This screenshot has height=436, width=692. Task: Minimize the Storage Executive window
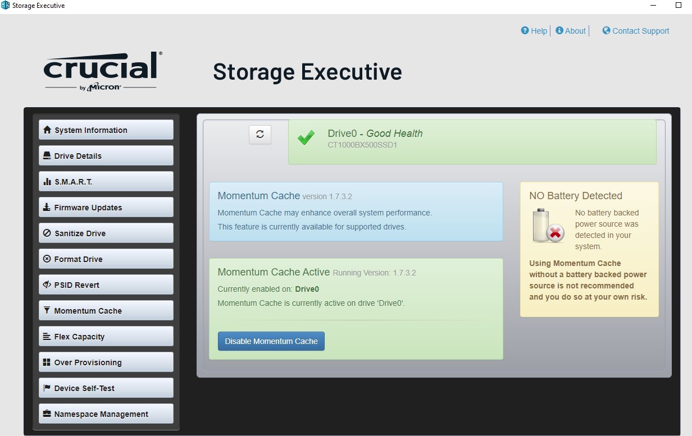[x=653, y=6]
